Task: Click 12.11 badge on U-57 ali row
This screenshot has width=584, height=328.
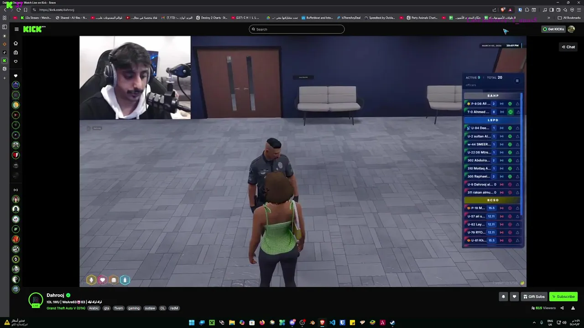Action: pyautogui.click(x=491, y=216)
